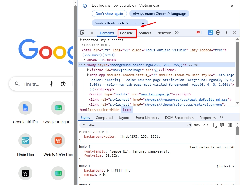Expand the background shorthand property
Screen dimensions: 240x185
108,170
